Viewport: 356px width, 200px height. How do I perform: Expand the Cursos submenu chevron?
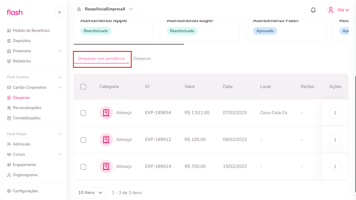(59, 155)
